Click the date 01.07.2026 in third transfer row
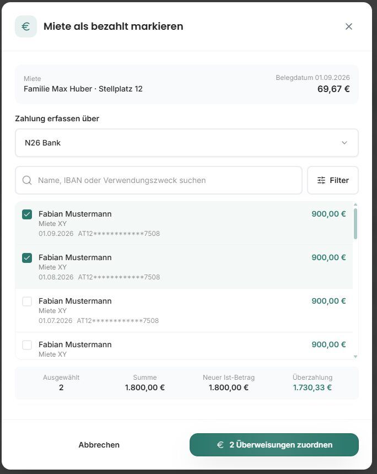 pyautogui.click(x=55, y=320)
